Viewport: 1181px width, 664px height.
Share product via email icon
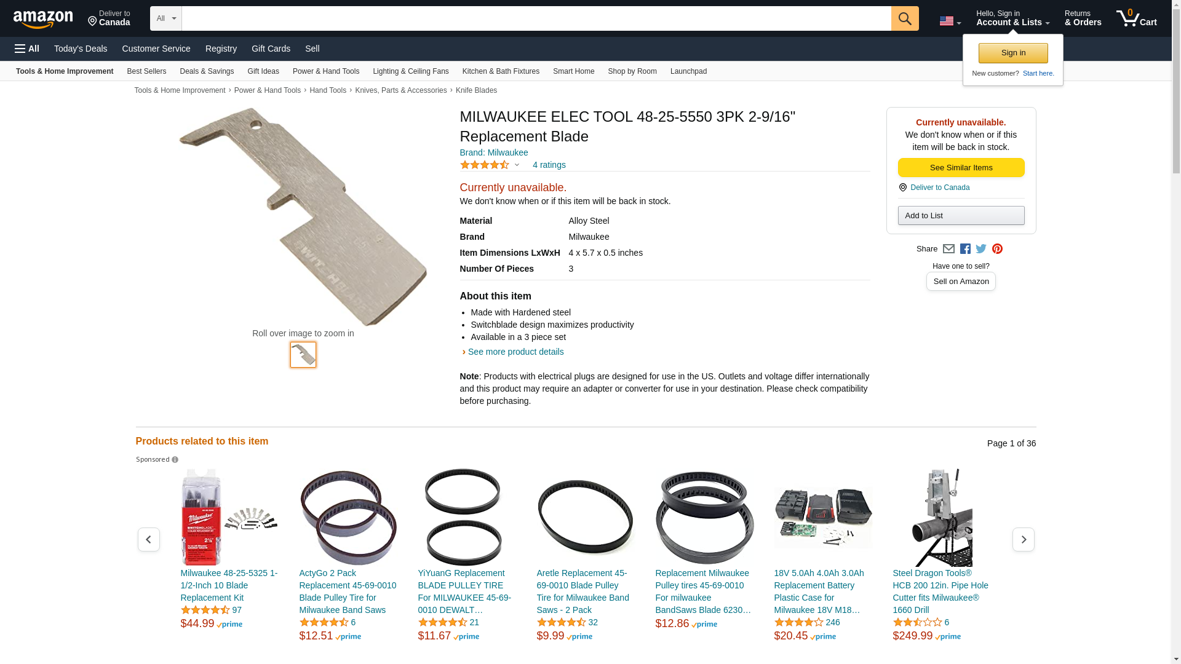tap(948, 249)
